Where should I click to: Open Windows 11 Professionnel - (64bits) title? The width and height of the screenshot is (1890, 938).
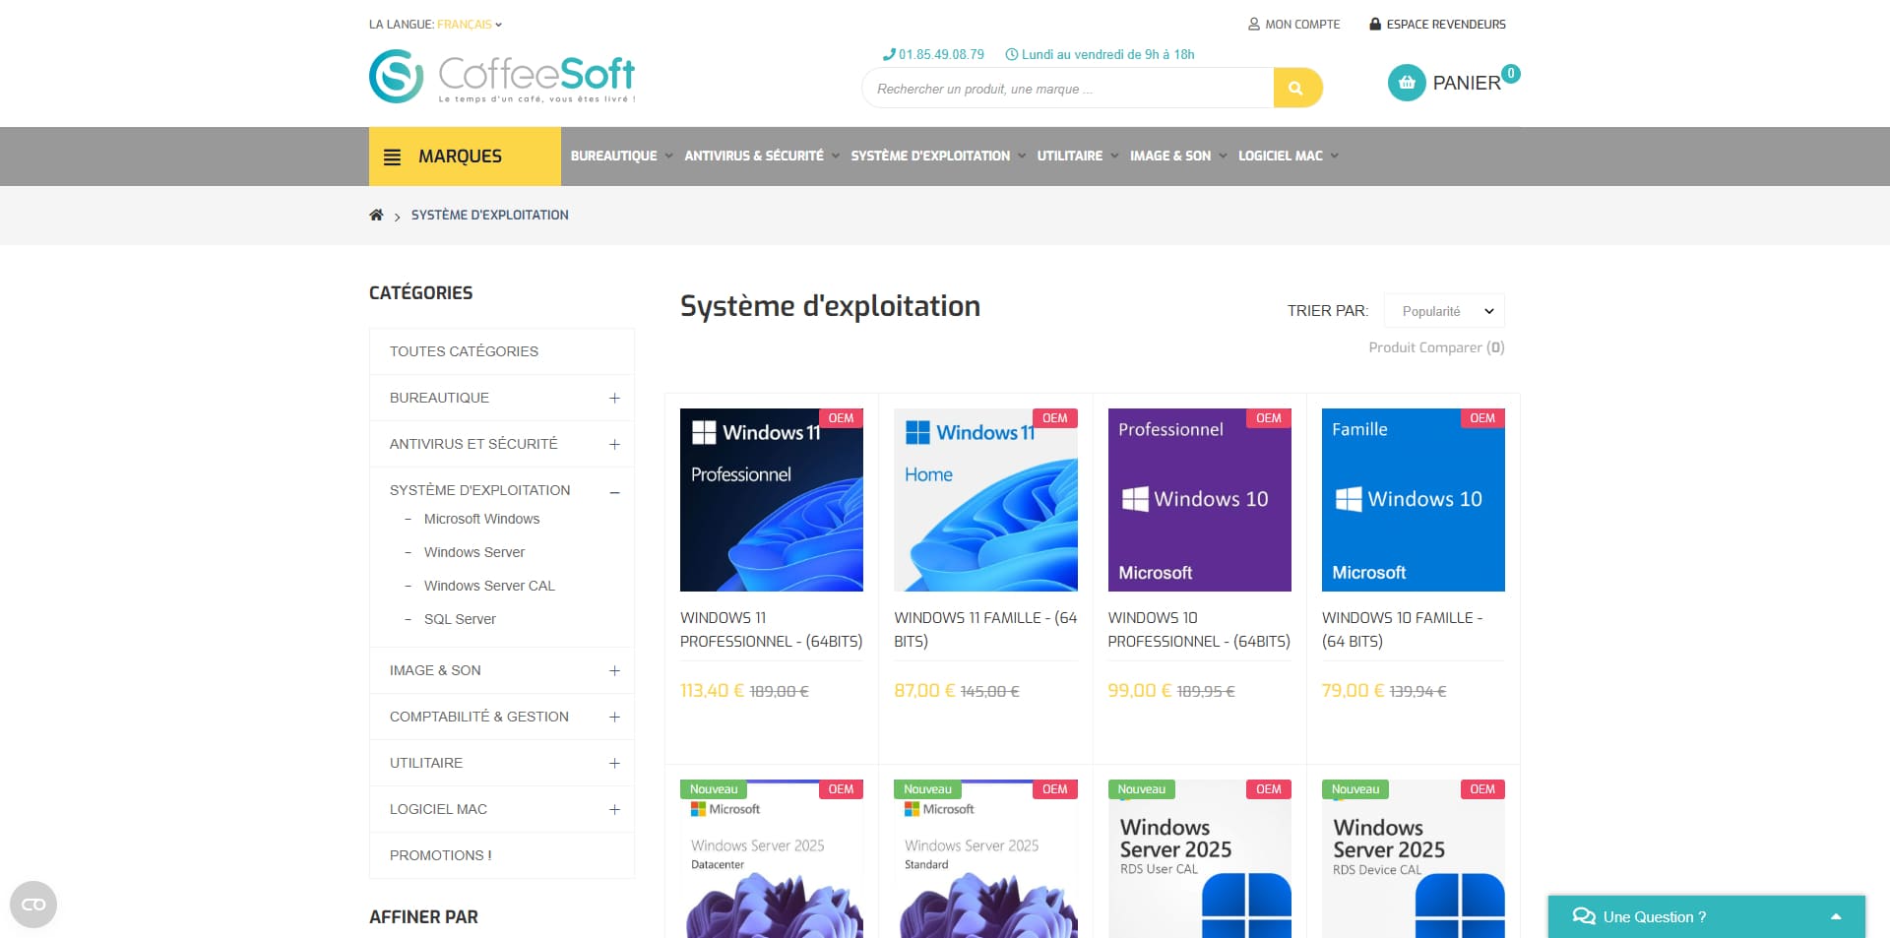pyautogui.click(x=772, y=629)
